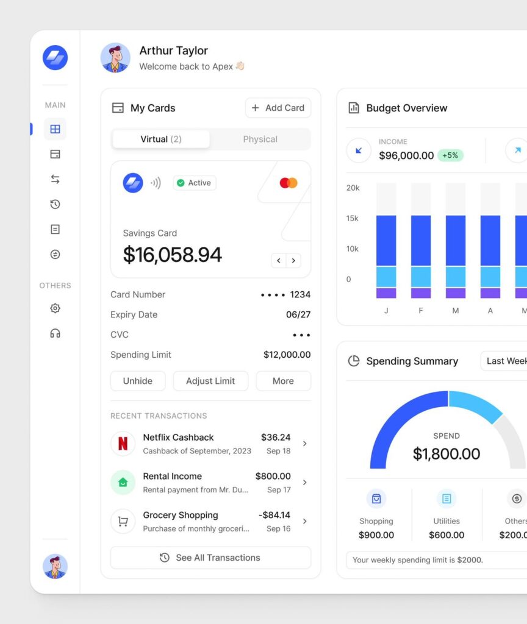The image size is (527, 624).
Task: Click the Add Card button
Action: point(278,108)
